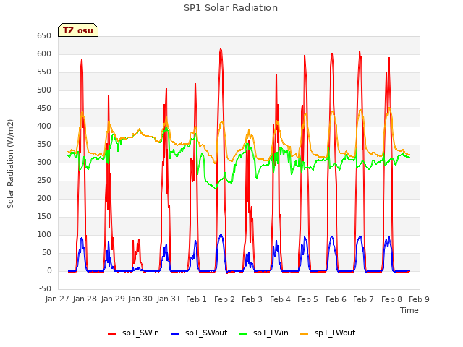Click the chart title SP1 Solar Radiation
The height and width of the screenshot is (347, 463).
coord(231,8)
